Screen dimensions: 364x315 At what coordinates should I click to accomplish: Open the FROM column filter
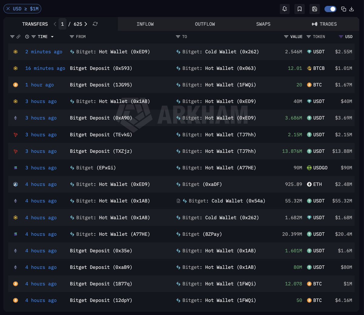click(x=72, y=37)
